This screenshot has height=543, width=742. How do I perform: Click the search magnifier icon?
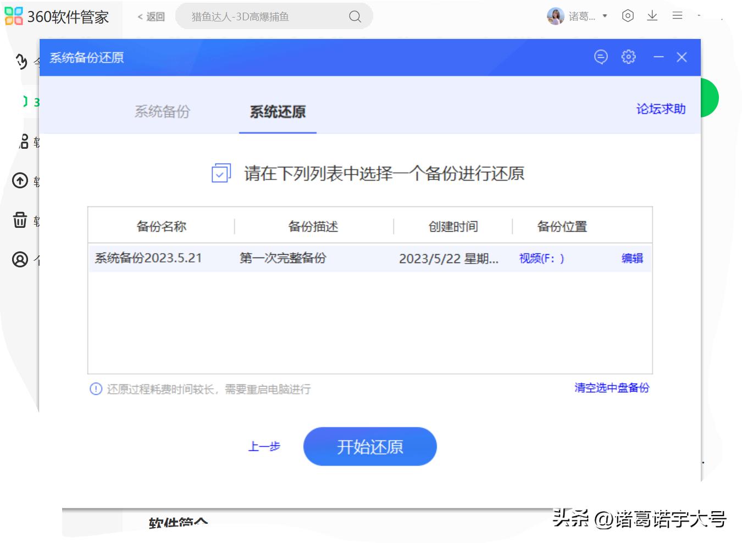click(x=354, y=16)
